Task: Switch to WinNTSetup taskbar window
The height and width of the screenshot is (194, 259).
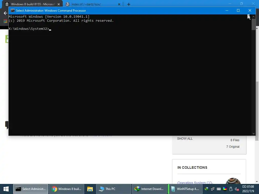Action: [185, 189]
